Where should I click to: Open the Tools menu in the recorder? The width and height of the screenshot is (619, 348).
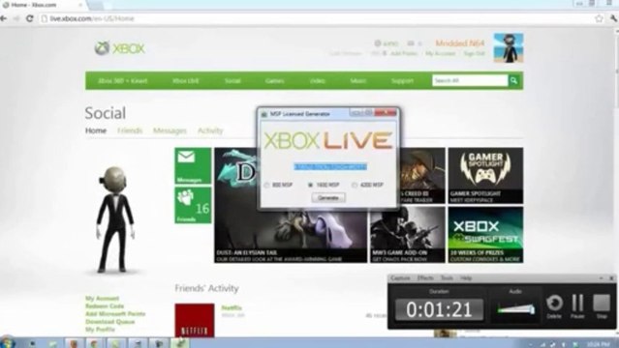click(x=447, y=277)
